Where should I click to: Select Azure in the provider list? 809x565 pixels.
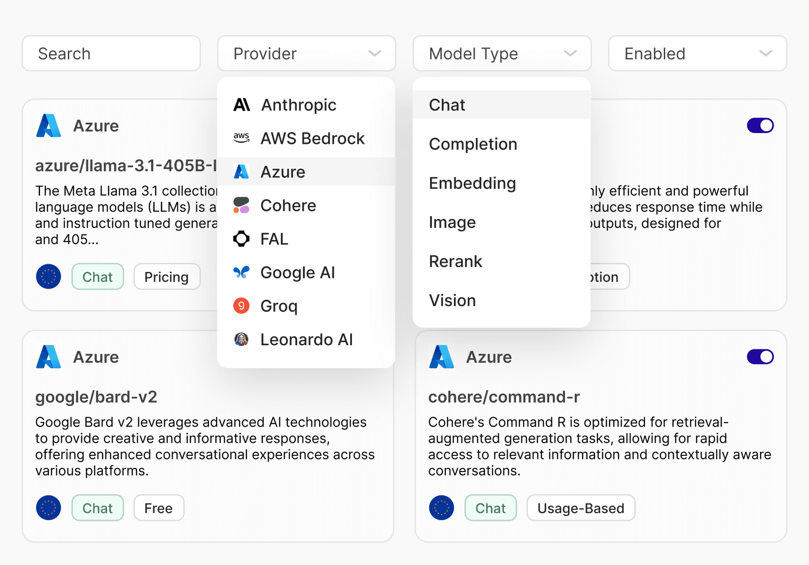(283, 172)
